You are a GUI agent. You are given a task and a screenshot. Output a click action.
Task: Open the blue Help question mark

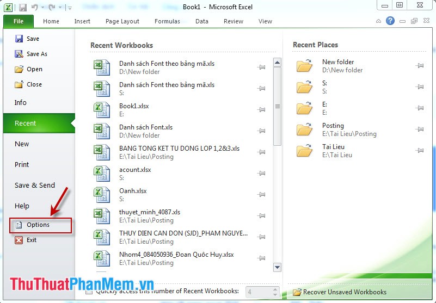[390, 21]
